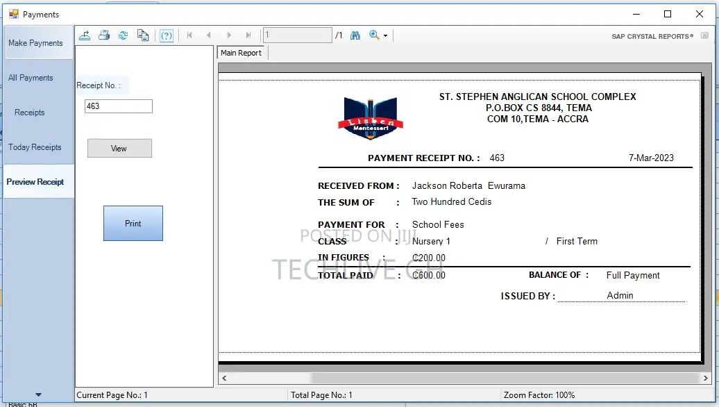Click 'First Term' text
This screenshot has width=719, height=407.
click(577, 242)
